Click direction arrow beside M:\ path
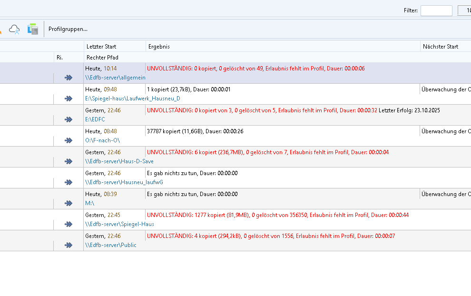This screenshot has height=296, width=471. point(69,203)
